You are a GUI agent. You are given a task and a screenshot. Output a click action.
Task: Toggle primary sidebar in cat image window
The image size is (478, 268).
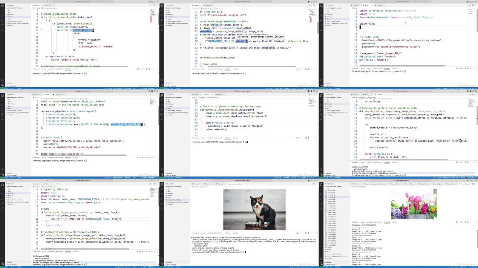(309, 180)
